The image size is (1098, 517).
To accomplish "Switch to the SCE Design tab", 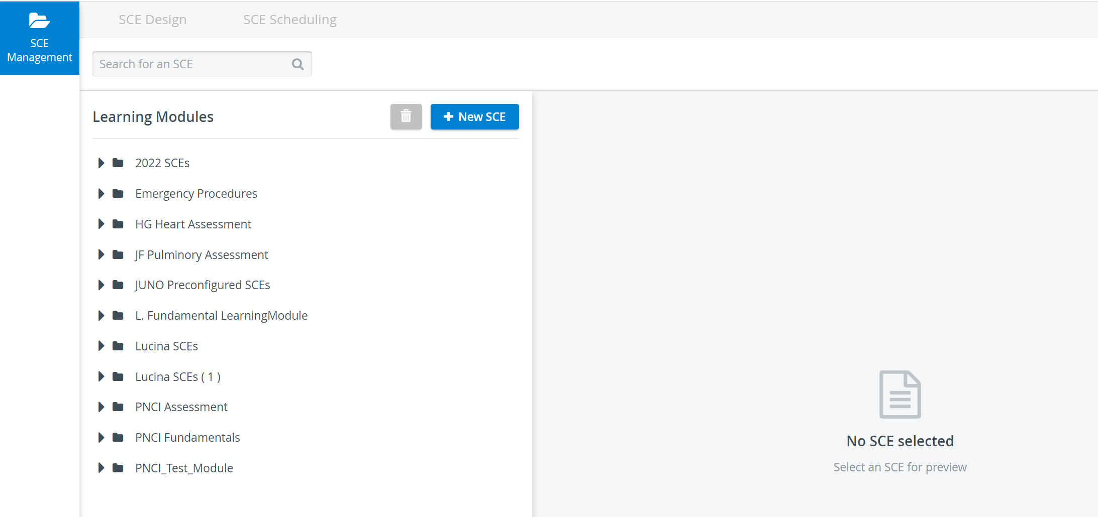I will (x=153, y=20).
